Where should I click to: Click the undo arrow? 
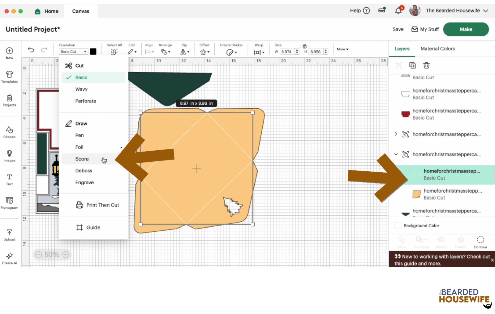pyautogui.click(x=31, y=50)
